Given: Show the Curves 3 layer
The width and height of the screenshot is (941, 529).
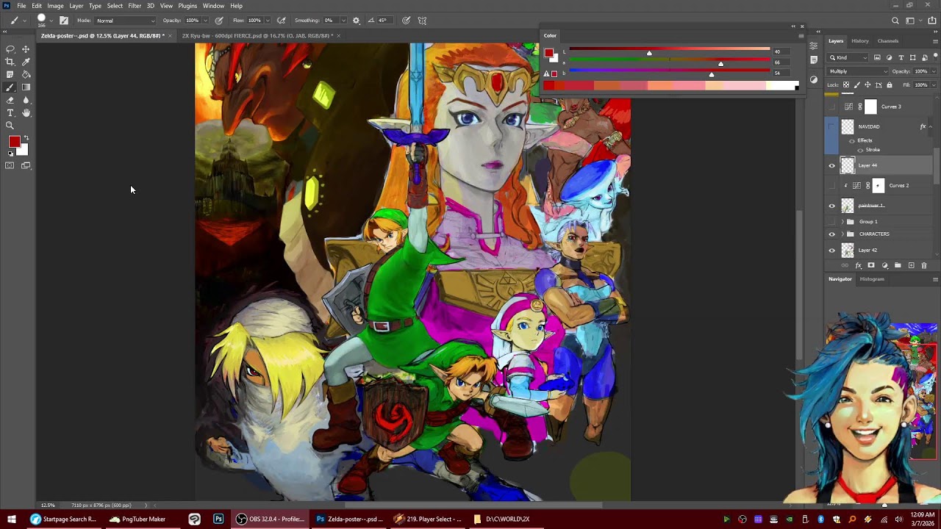Looking at the screenshot, I should [832, 107].
